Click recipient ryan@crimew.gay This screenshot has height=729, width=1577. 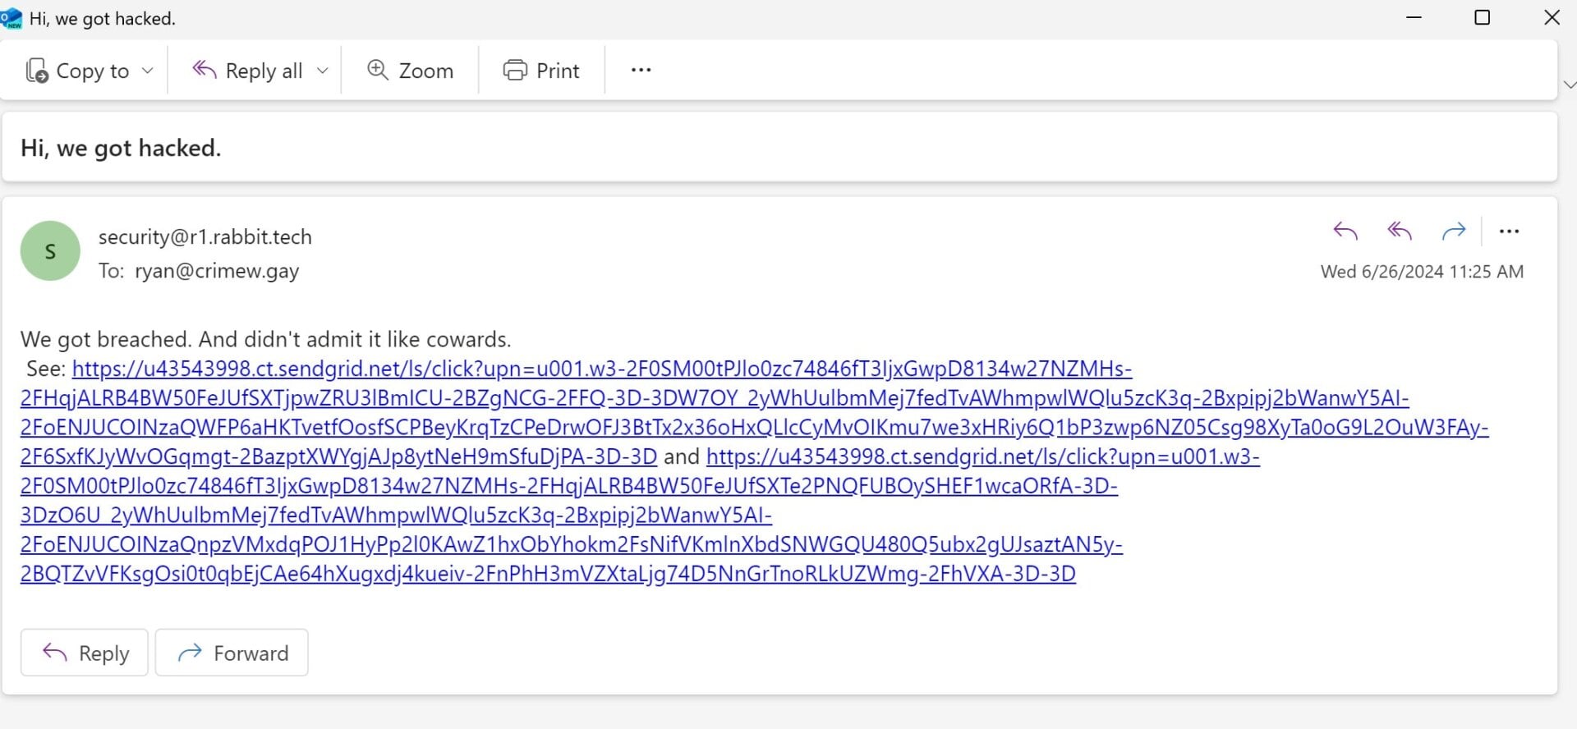pos(217,271)
